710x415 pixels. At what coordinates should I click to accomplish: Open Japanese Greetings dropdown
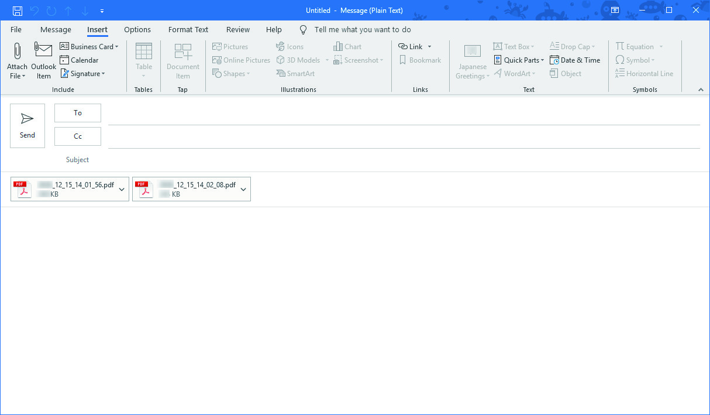click(473, 61)
